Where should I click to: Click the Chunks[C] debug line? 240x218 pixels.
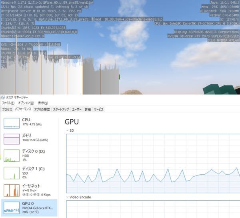coord(33,28)
